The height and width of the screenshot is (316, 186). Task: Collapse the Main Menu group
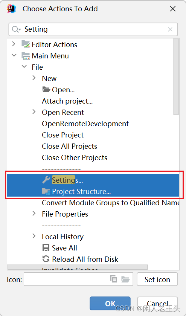pyautogui.click(x=14, y=55)
